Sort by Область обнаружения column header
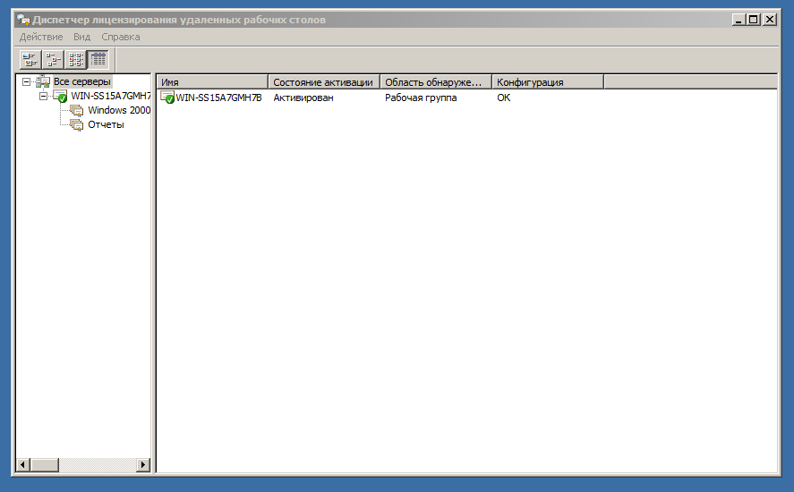The width and height of the screenshot is (794, 492). pos(436,82)
